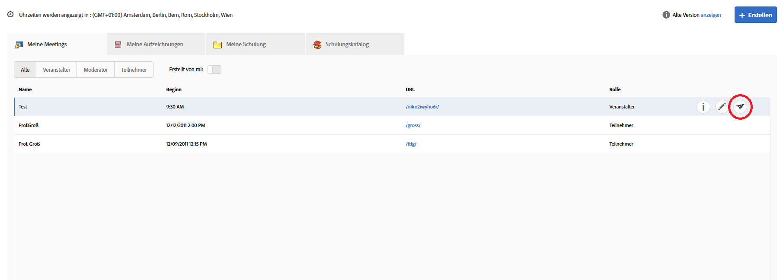Open the /gross/ meeting link

pyautogui.click(x=413, y=125)
